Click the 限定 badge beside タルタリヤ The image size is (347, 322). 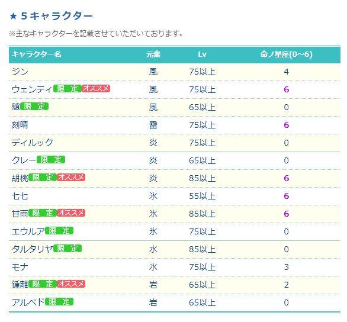click(68, 249)
